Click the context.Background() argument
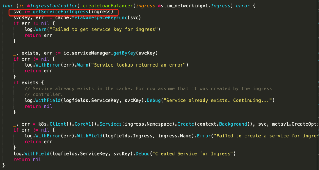This screenshot has width=319, height=170. 224,124
